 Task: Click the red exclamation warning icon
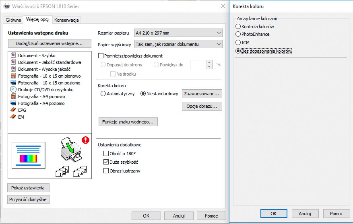click(86, 140)
